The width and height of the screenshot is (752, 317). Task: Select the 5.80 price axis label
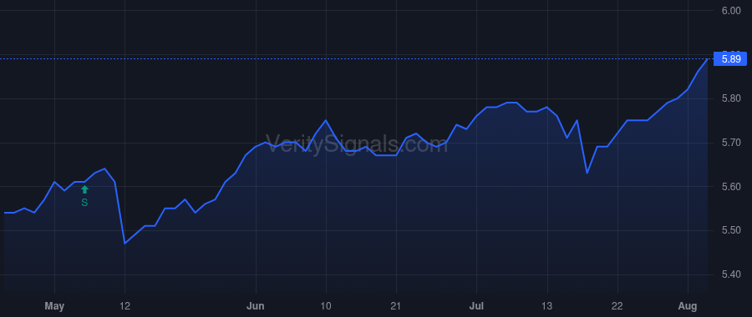click(x=731, y=99)
